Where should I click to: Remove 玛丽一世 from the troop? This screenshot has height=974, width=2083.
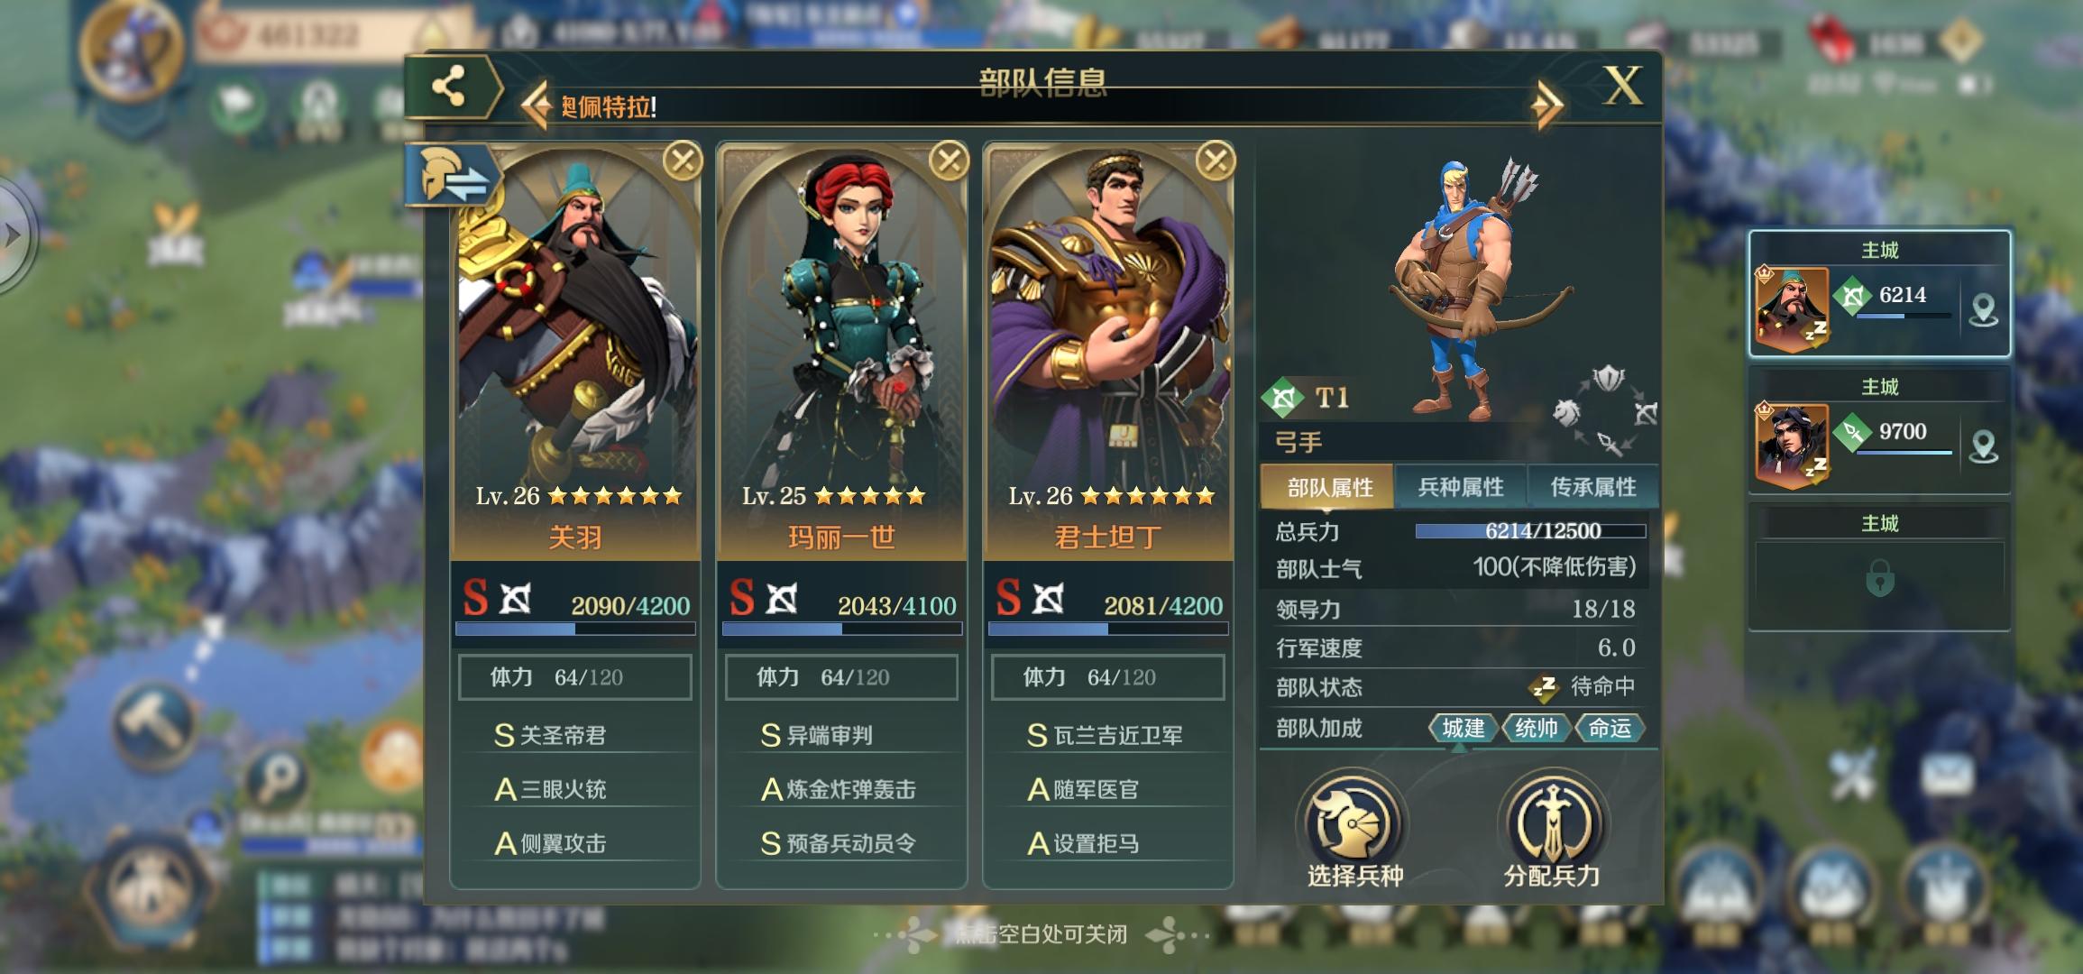[949, 161]
